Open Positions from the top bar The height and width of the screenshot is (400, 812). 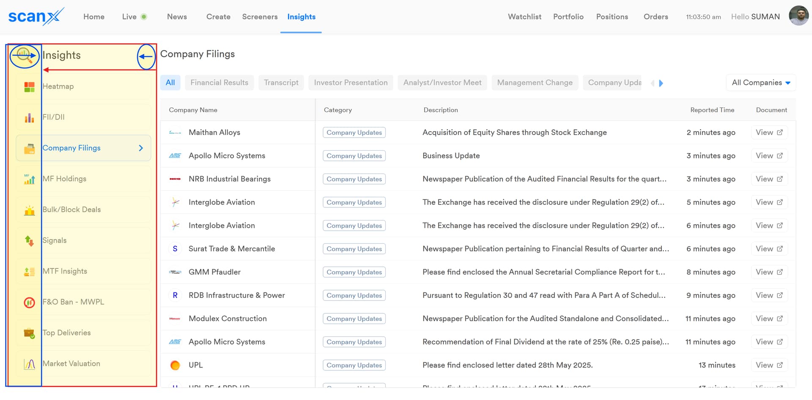(612, 17)
